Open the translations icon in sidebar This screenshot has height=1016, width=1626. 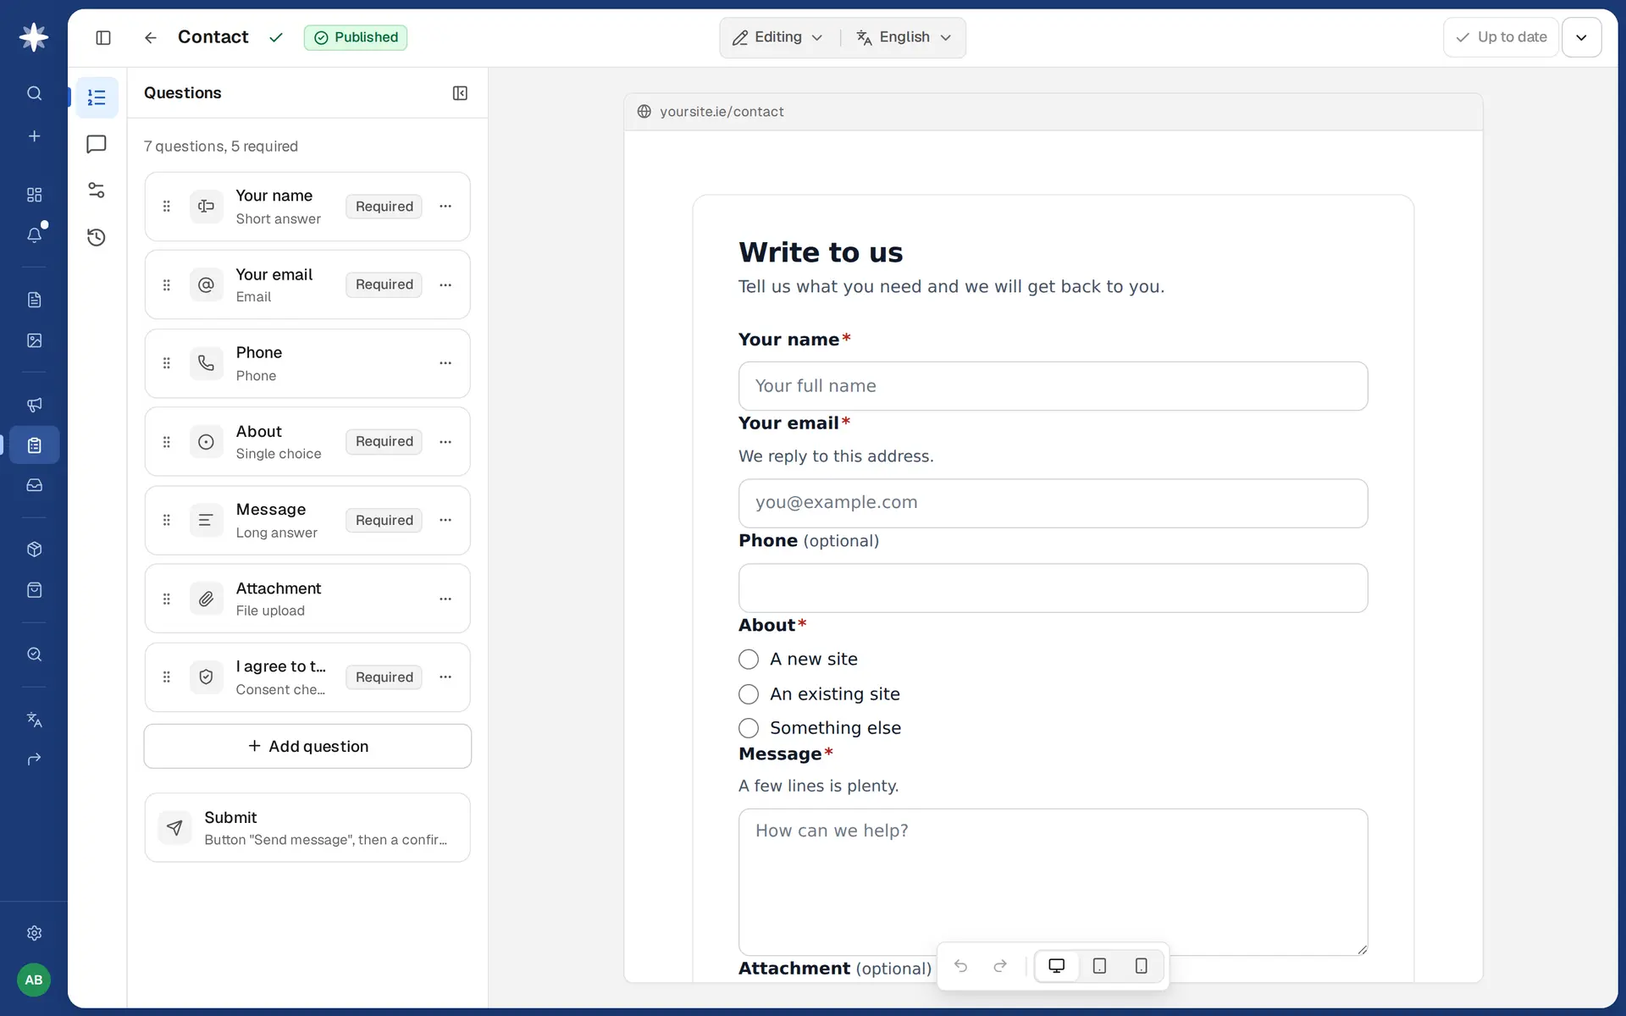[x=34, y=720]
